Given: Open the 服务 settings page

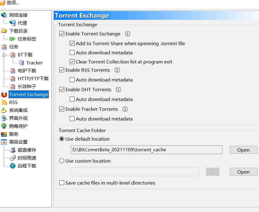Looking at the screenshot, I should 13,134.
